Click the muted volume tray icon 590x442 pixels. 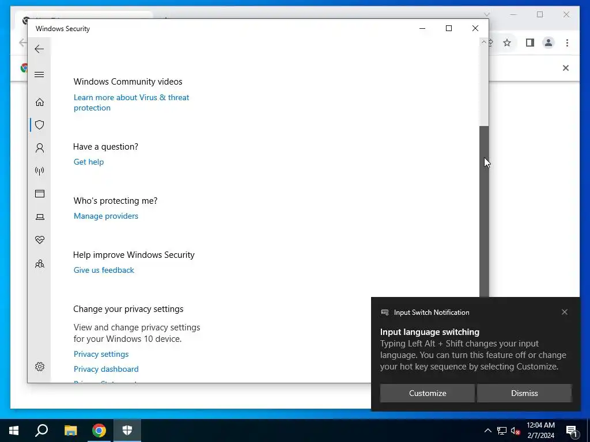point(516,430)
